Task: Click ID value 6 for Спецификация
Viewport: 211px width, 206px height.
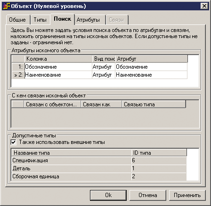Action: pos(159,160)
